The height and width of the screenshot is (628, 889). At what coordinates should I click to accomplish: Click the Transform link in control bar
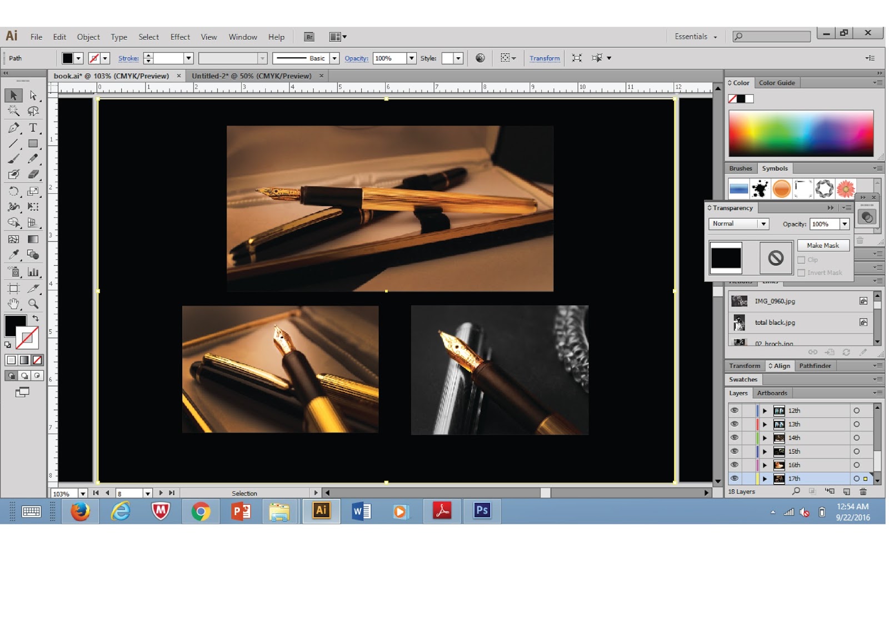coord(545,58)
